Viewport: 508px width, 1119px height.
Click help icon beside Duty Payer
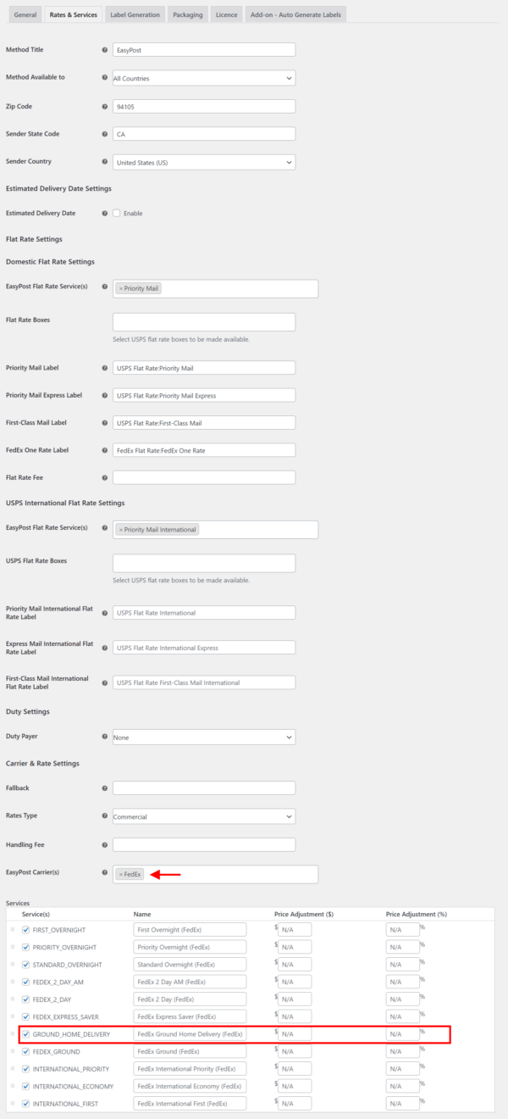105,738
